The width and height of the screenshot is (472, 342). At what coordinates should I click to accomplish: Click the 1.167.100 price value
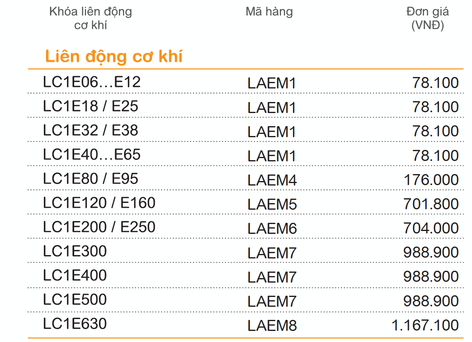click(425, 325)
